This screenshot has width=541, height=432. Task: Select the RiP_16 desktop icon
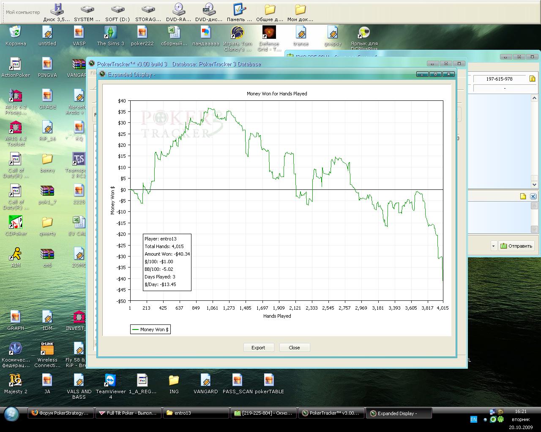pos(47,131)
